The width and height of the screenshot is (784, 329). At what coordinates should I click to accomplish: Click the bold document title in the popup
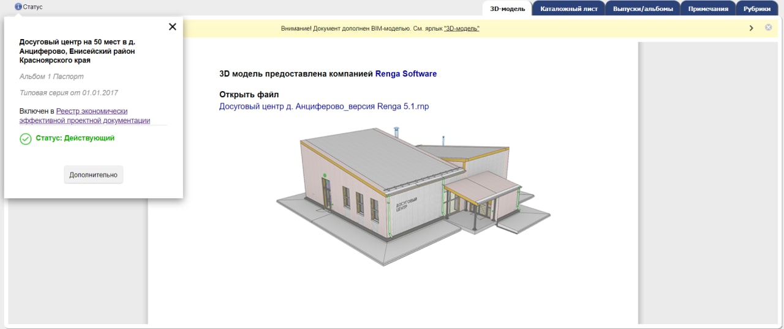click(77, 51)
